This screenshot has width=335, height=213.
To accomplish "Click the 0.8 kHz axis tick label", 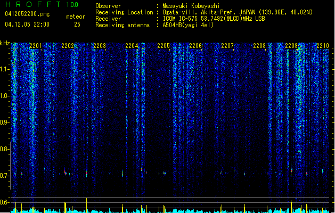I will click(4, 149).
